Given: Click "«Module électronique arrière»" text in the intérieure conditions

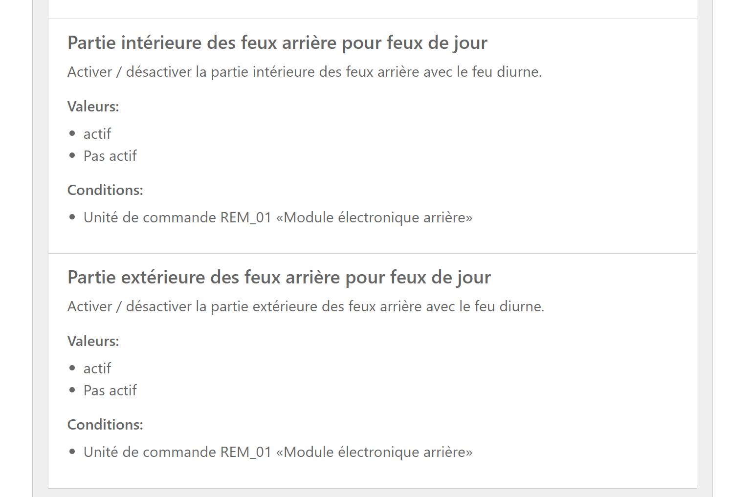Looking at the screenshot, I should coord(375,217).
